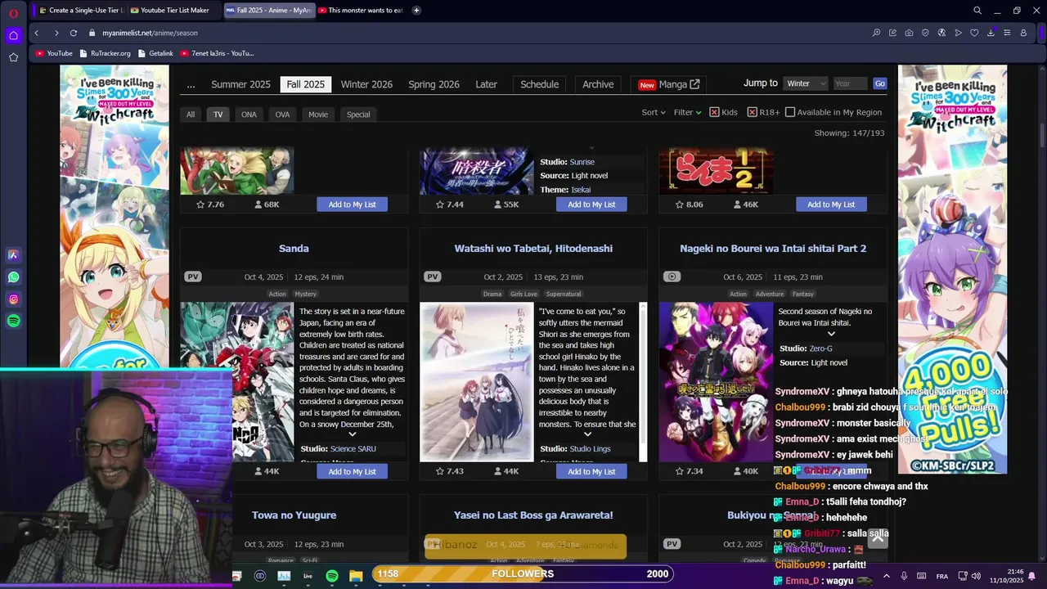Open the Spring 2026 season tab
Viewport: 1047px width, 589px height.
tap(434, 84)
